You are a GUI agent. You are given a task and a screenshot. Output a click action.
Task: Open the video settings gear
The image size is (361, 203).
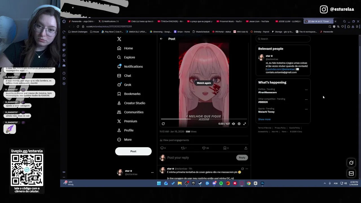tap(239, 124)
